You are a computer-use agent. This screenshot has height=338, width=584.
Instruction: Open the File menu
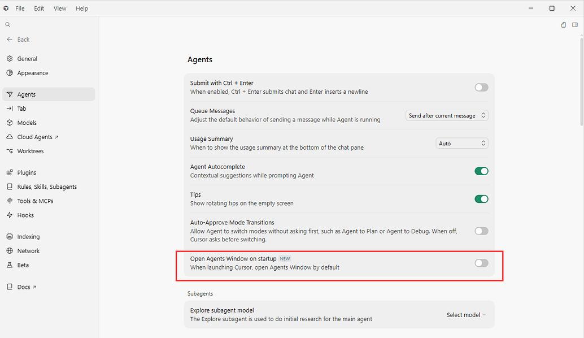(20, 8)
